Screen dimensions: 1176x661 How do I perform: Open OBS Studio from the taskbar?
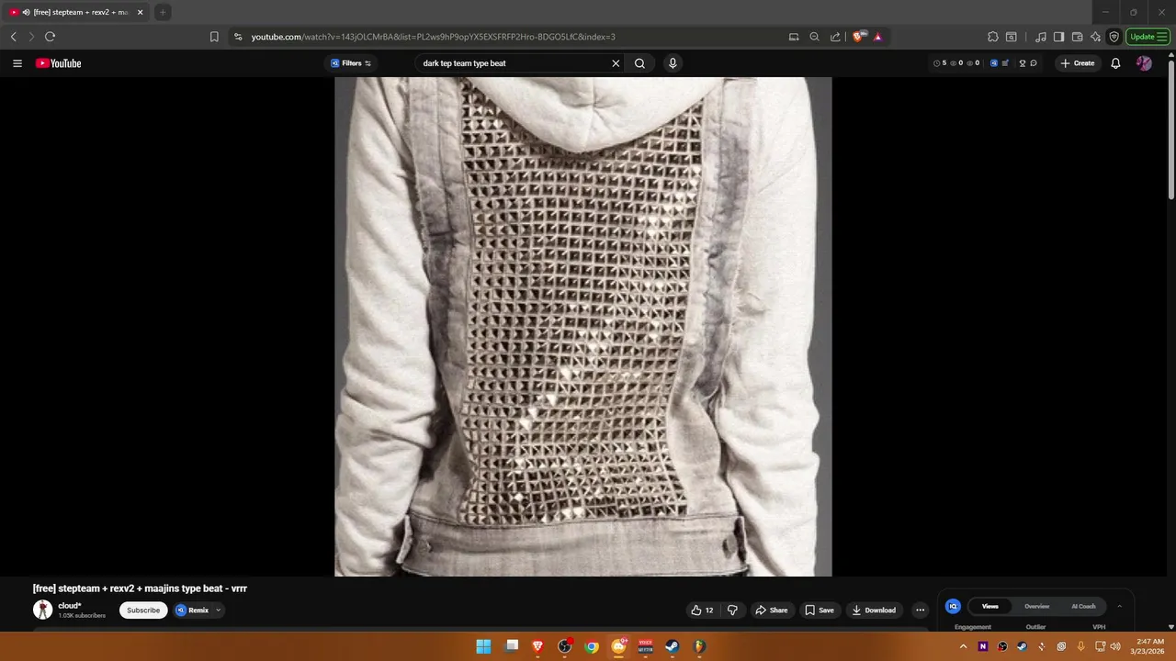pos(564,646)
